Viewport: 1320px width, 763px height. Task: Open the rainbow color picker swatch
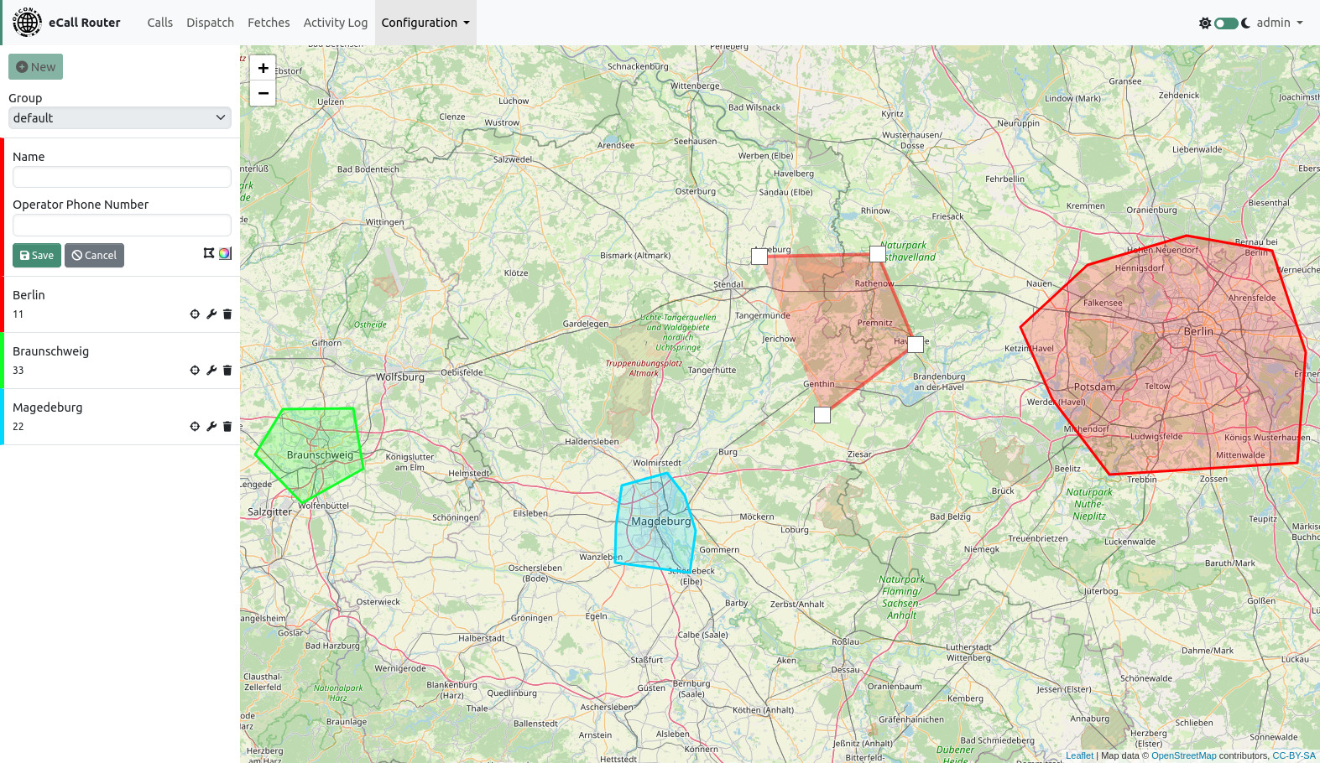coord(225,253)
